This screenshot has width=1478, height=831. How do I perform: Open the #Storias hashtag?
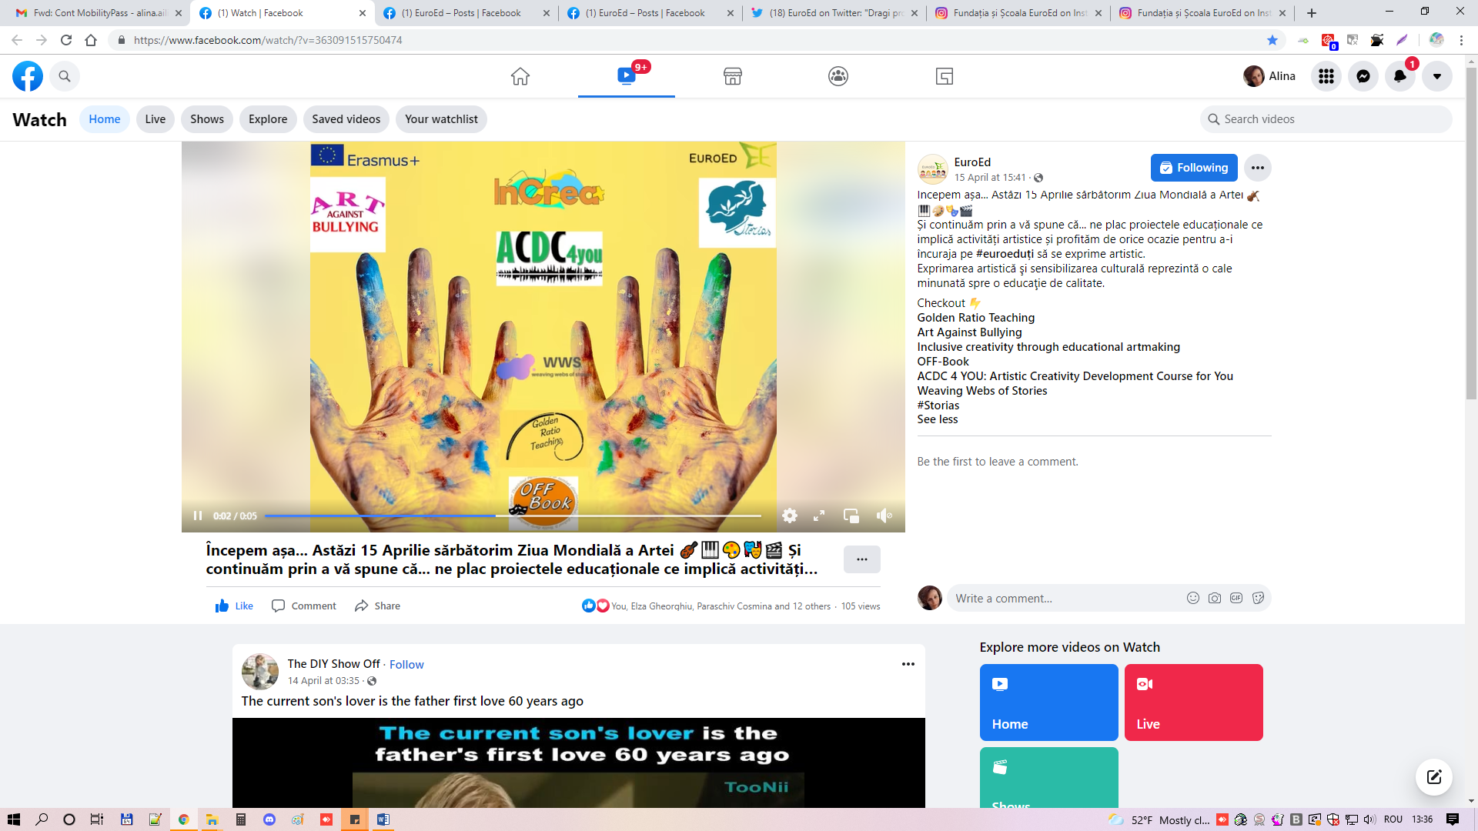938,405
